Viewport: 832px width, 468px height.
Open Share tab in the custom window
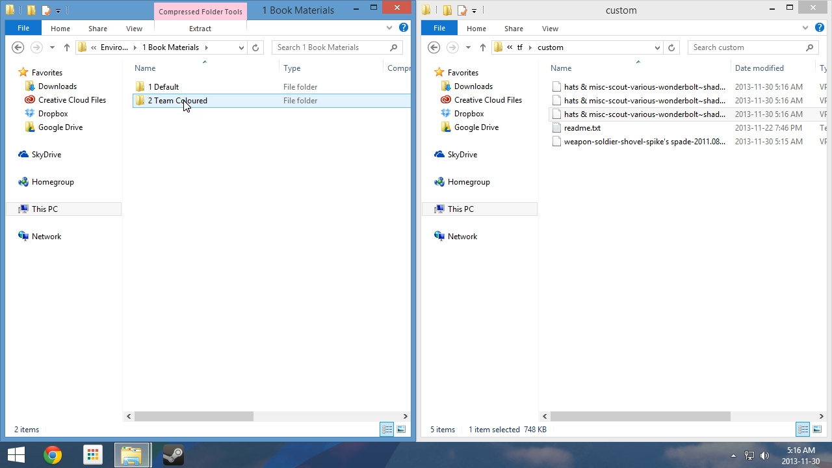click(x=513, y=29)
